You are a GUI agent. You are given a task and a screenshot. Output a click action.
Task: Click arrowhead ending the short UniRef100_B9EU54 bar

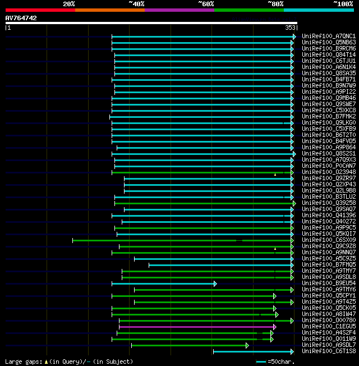(215, 284)
